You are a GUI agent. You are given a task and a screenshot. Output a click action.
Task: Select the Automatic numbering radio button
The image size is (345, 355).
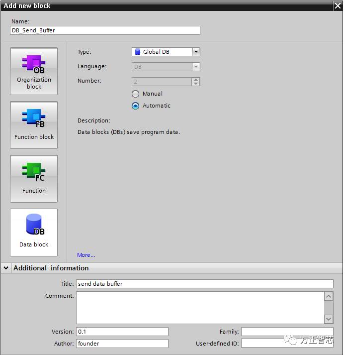136,106
